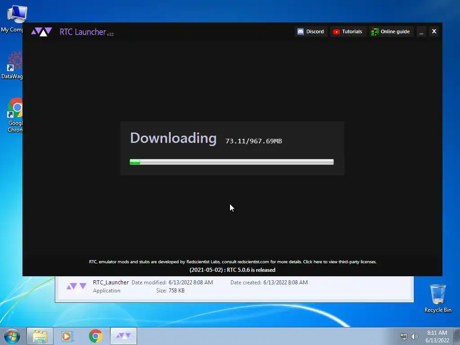The width and height of the screenshot is (460, 345).
Task: Select the Recycle Bin desktop icon
Action: pos(438,298)
